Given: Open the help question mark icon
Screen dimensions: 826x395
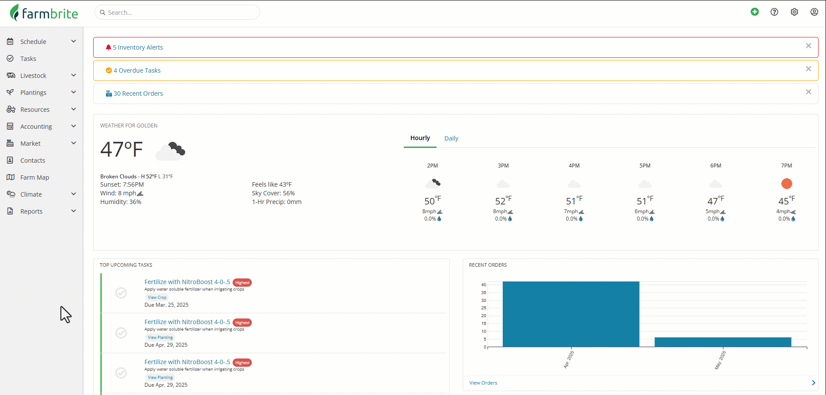Looking at the screenshot, I should 774,12.
